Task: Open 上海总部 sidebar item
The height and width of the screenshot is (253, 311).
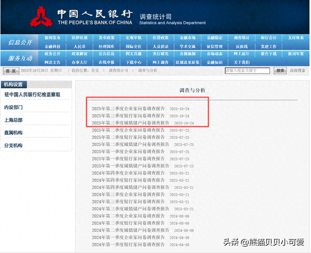Action: (14, 120)
